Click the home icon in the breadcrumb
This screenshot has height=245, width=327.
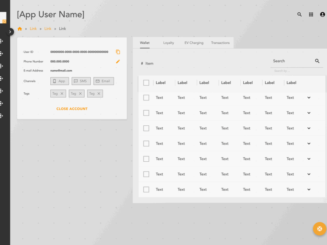click(x=20, y=29)
